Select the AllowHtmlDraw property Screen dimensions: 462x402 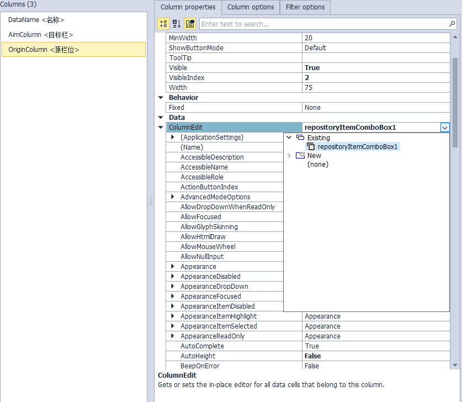click(225, 237)
